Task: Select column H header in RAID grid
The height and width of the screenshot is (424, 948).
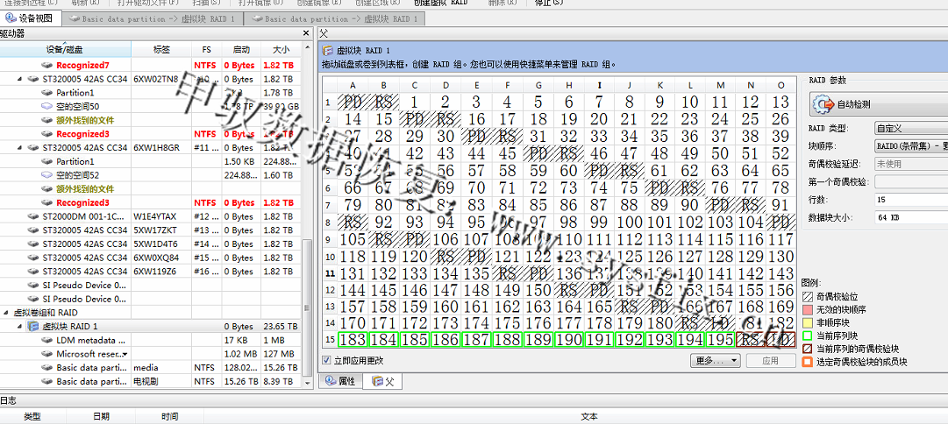Action: pos(568,85)
